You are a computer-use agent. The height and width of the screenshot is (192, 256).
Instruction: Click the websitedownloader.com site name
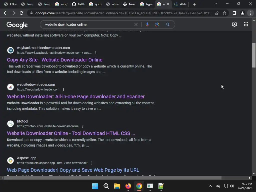click(36, 84)
